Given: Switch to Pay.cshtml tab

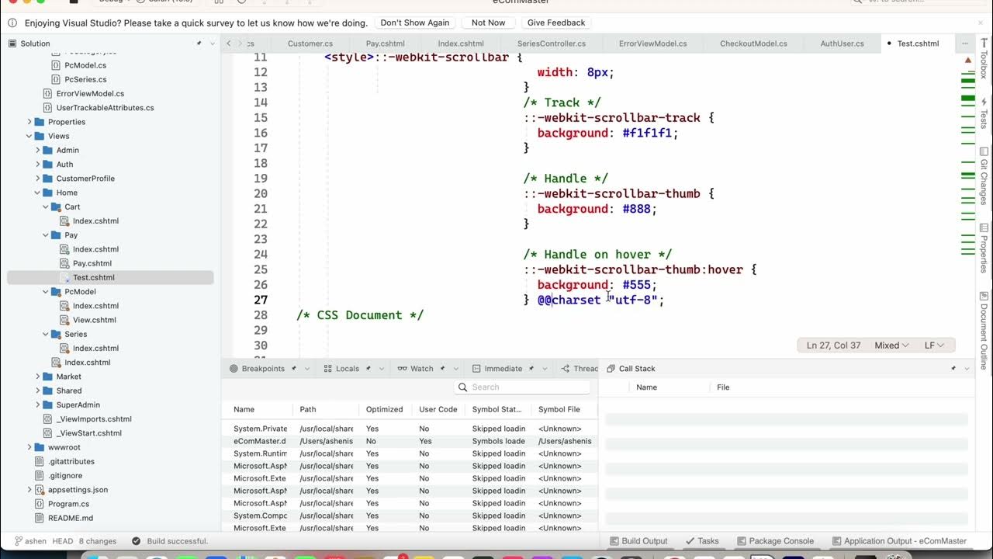Looking at the screenshot, I should click(385, 43).
